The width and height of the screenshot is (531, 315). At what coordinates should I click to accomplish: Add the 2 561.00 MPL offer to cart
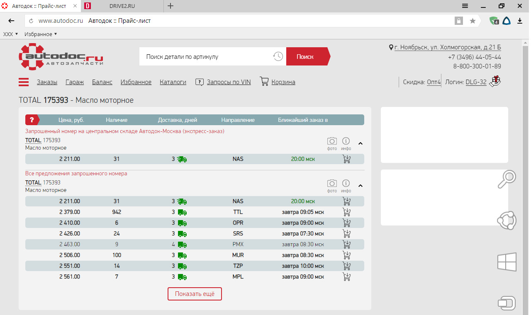[346, 276]
